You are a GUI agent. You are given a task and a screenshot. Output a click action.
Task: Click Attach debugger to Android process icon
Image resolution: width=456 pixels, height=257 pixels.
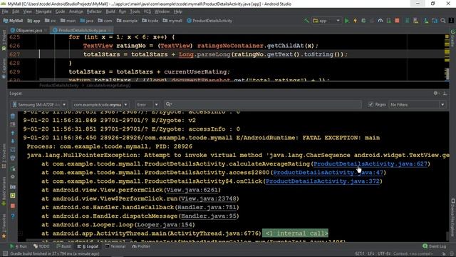(x=388, y=21)
